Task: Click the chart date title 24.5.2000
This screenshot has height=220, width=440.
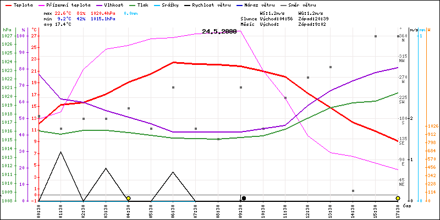Action: point(219,31)
